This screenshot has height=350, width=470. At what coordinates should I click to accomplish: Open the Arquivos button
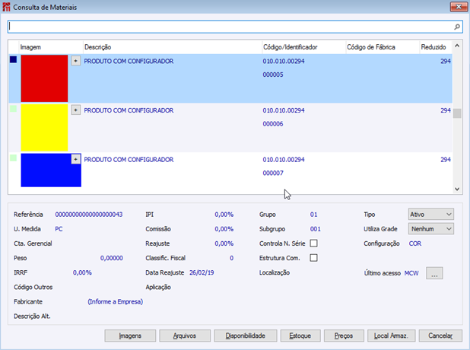pos(185,336)
